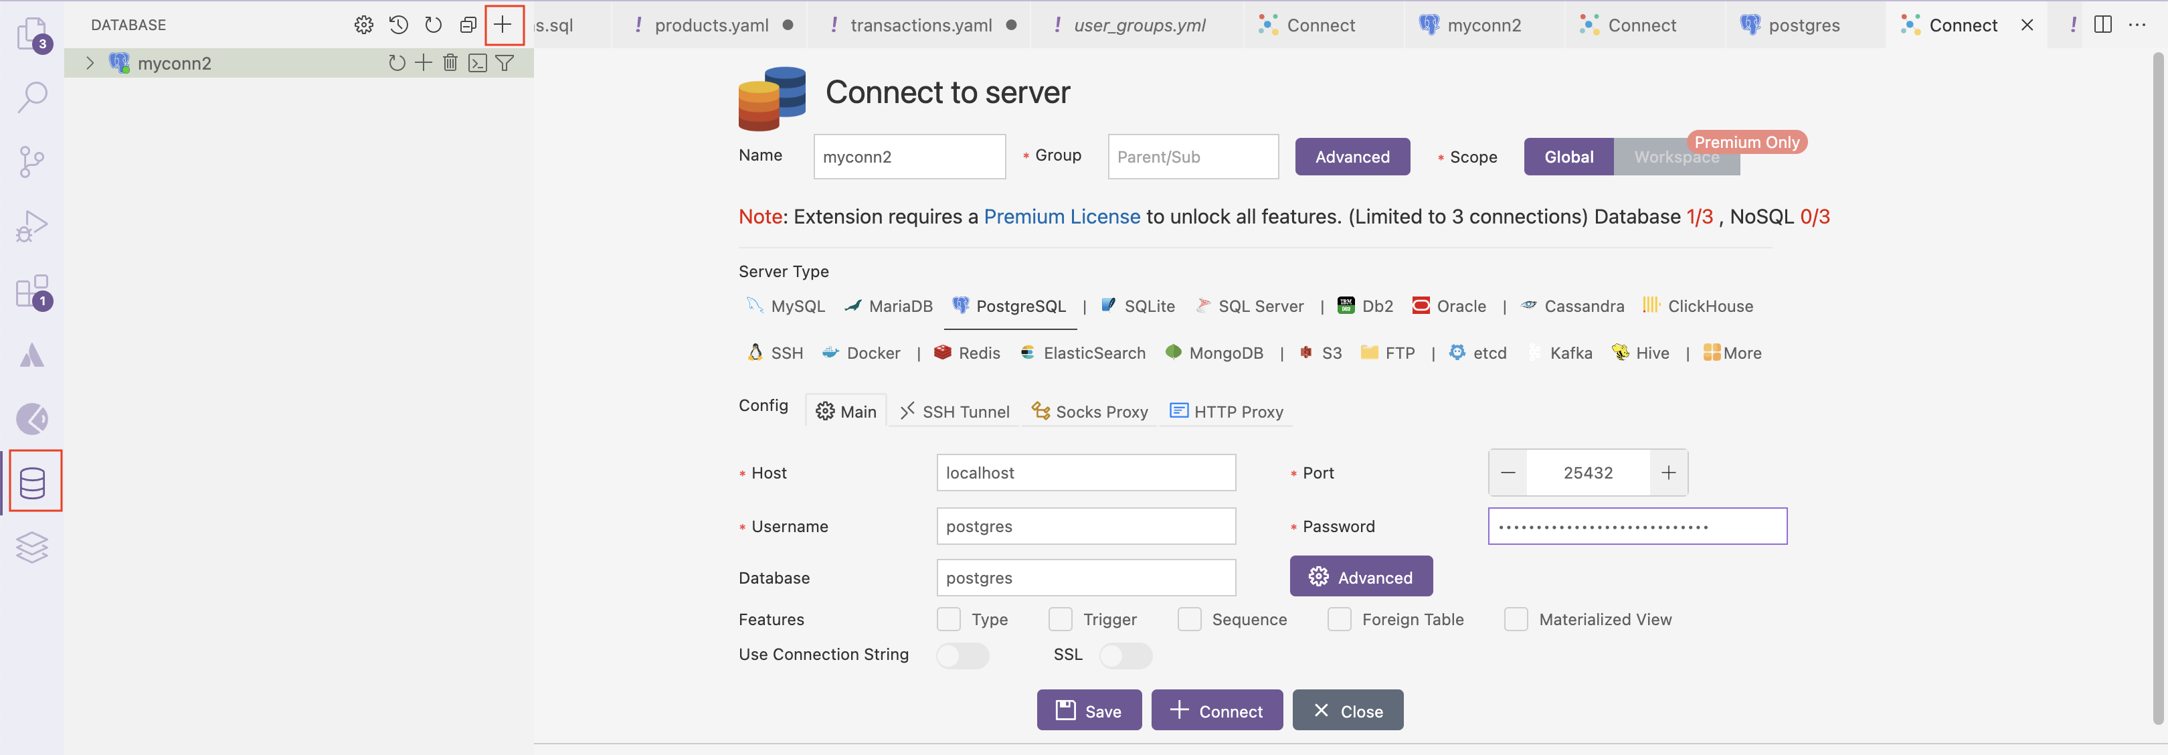The width and height of the screenshot is (2168, 755).
Task: Select Docker server type
Action: click(x=861, y=353)
